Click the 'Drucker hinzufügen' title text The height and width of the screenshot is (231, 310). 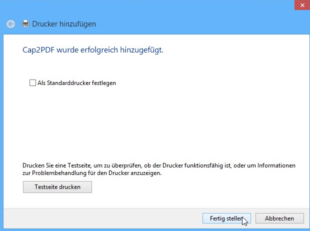[x=64, y=24]
